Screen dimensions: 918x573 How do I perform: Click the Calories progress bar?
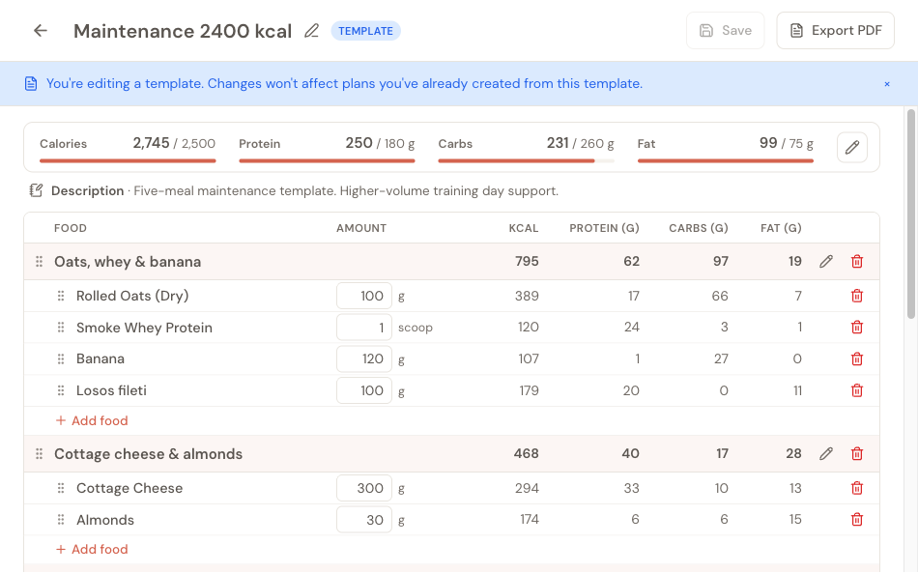tap(128, 160)
